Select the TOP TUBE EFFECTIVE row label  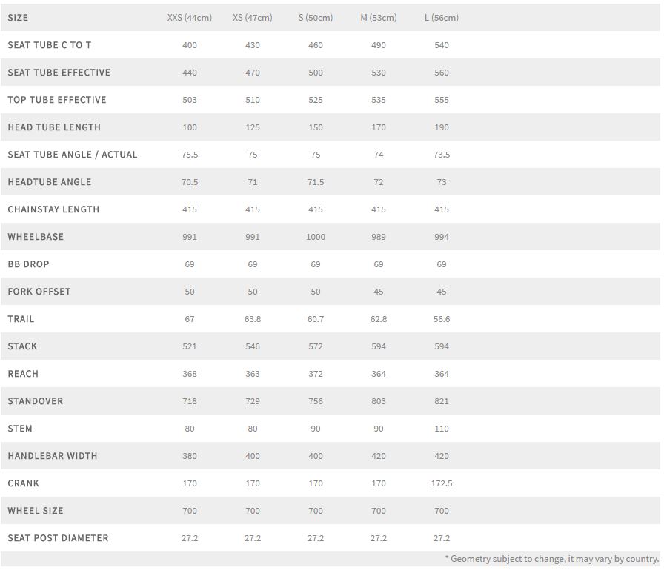click(x=57, y=100)
